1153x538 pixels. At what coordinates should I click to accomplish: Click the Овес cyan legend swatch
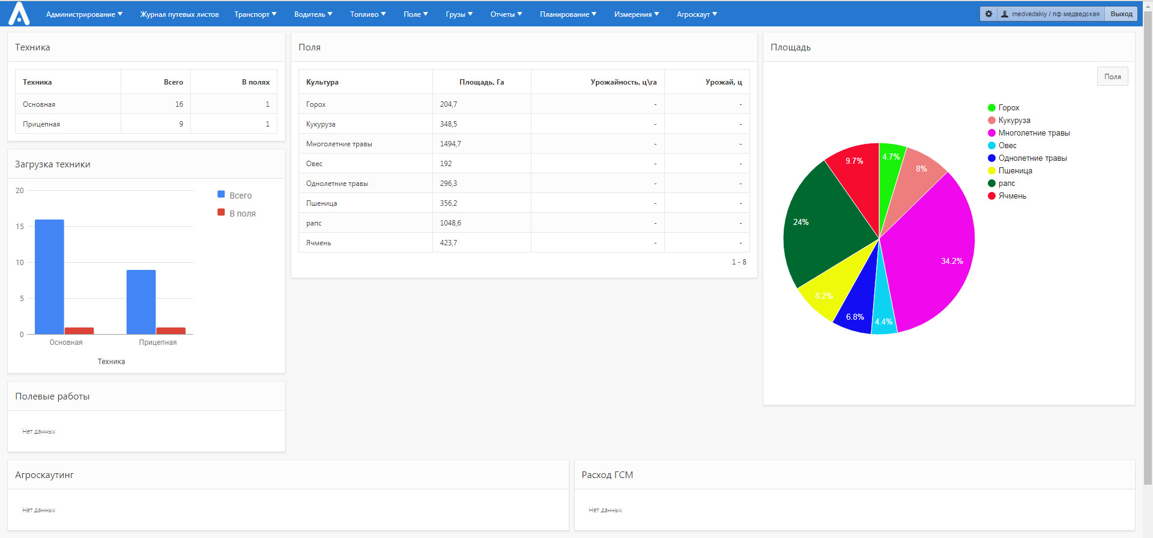point(991,146)
